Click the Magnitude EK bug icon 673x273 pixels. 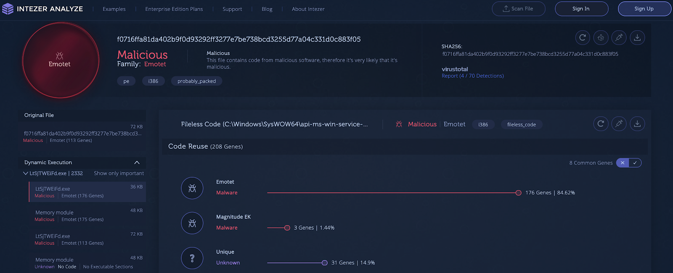[x=192, y=223]
